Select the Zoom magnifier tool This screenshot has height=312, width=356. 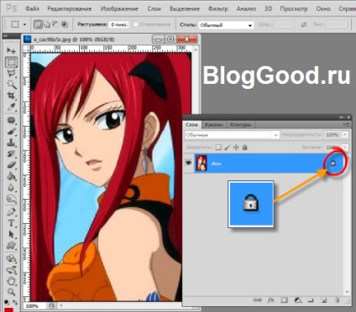pyautogui.click(x=11, y=292)
